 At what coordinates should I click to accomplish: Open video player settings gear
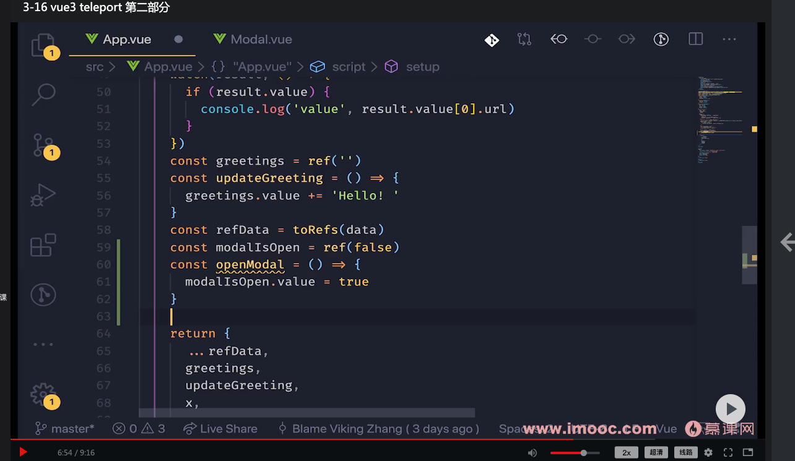(709, 452)
